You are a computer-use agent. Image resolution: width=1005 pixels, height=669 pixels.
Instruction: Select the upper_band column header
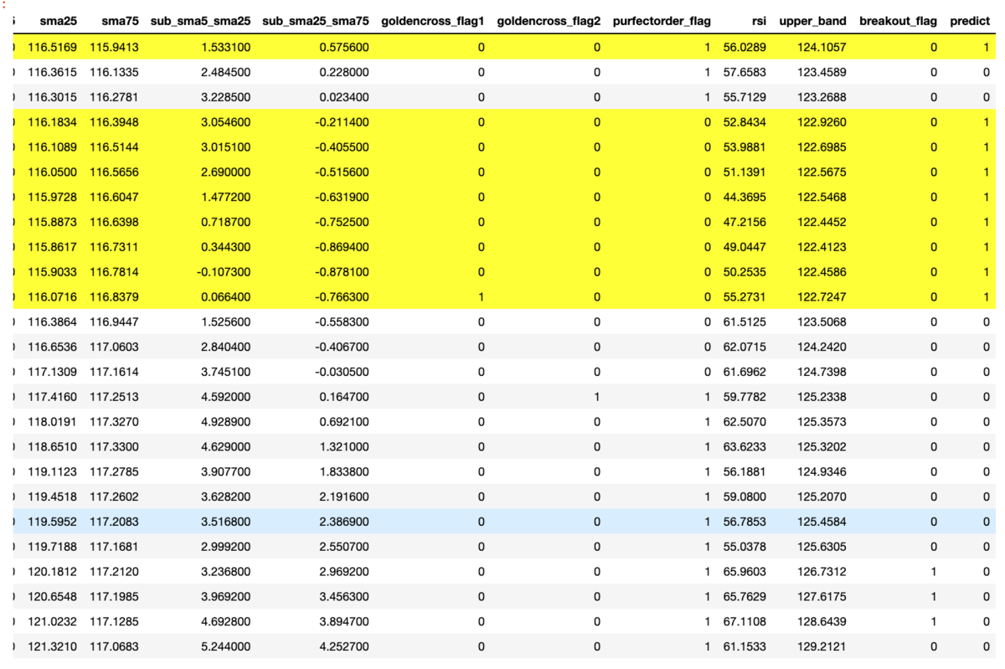click(812, 21)
